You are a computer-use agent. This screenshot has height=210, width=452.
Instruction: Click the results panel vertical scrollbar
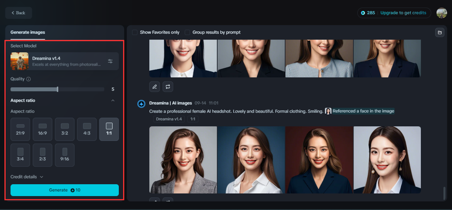point(445,193)
